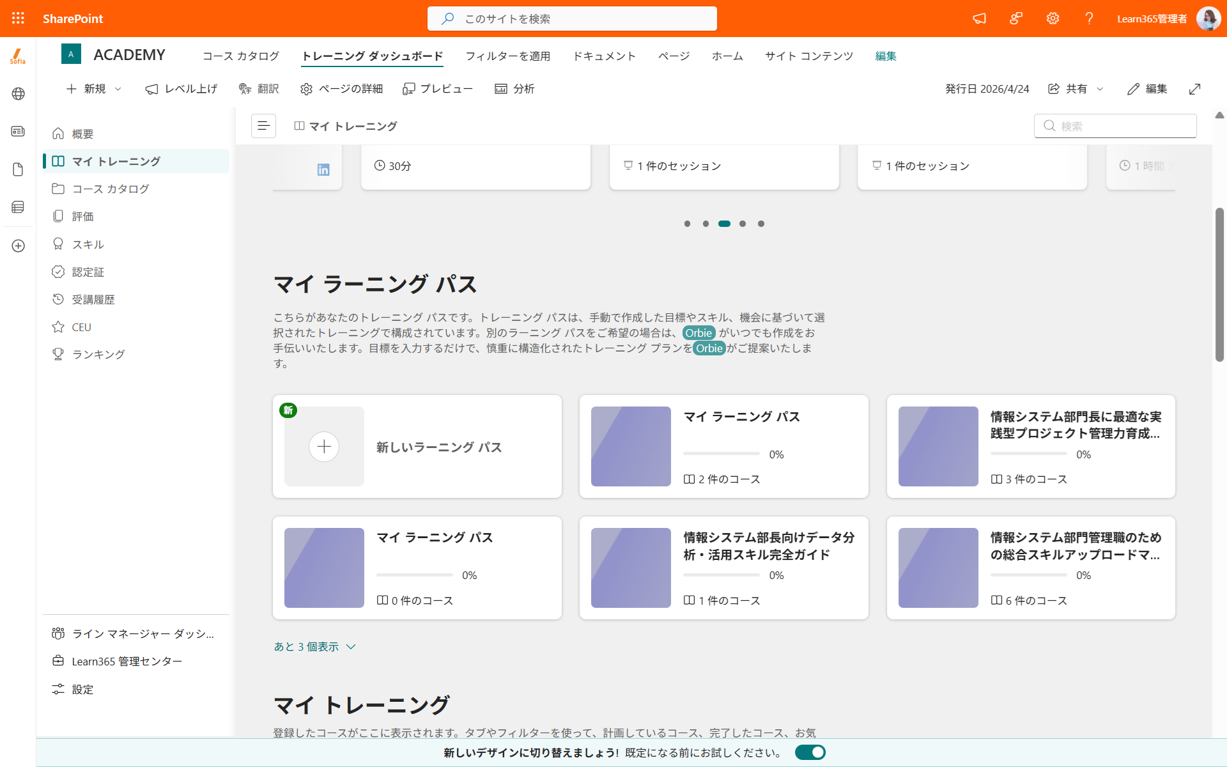
Task: Click the このサイトを検索 search box
Action: 572,19
